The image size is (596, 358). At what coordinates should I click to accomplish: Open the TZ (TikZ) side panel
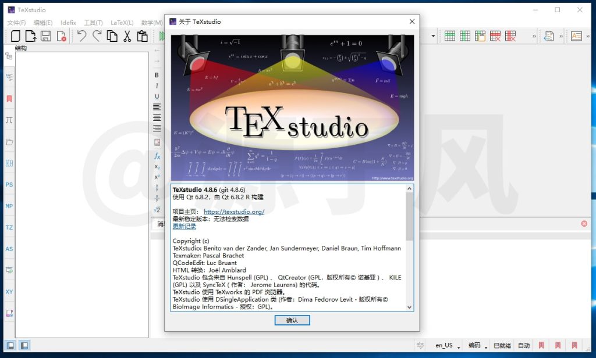pyautogui.click(x=9, y=227)
